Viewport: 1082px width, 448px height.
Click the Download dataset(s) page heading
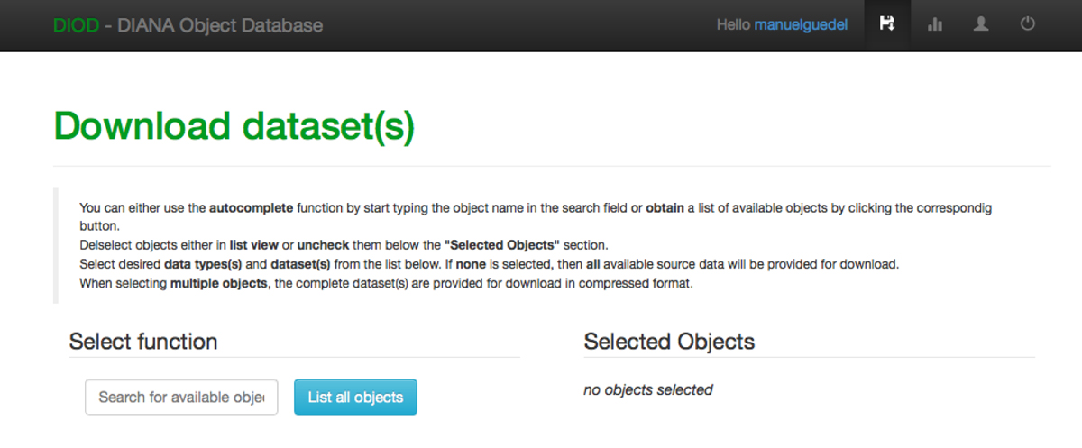234,126
